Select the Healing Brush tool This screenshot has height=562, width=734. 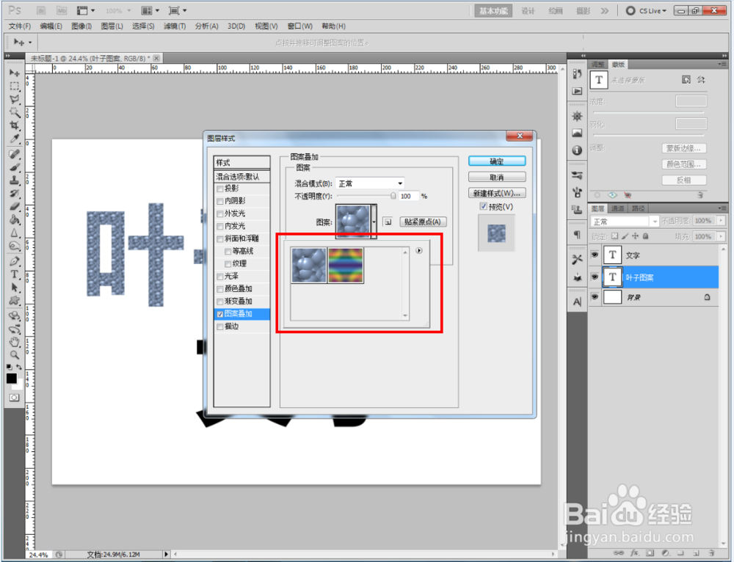pos(15,154)
